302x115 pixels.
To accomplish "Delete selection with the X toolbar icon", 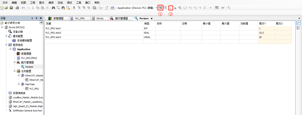I will pos(47,8).
